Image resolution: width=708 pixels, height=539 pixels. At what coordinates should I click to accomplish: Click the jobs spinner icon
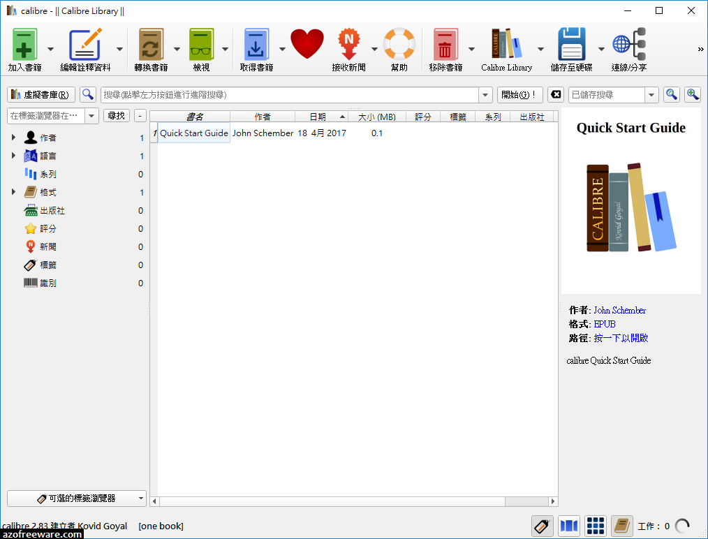click(x=682, y=526)
